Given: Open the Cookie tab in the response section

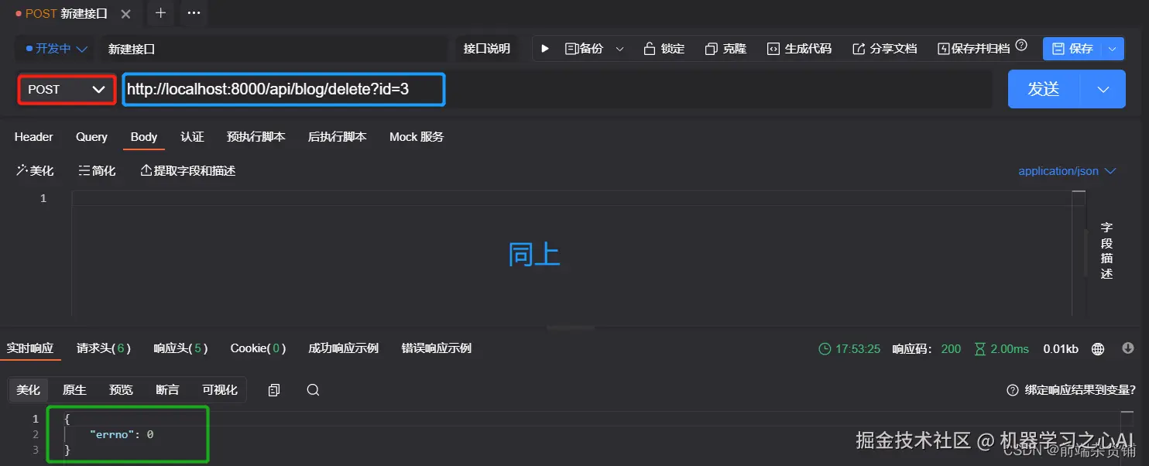Looking at the screenshot, I should pyautogui.click(x=258, y=348).
